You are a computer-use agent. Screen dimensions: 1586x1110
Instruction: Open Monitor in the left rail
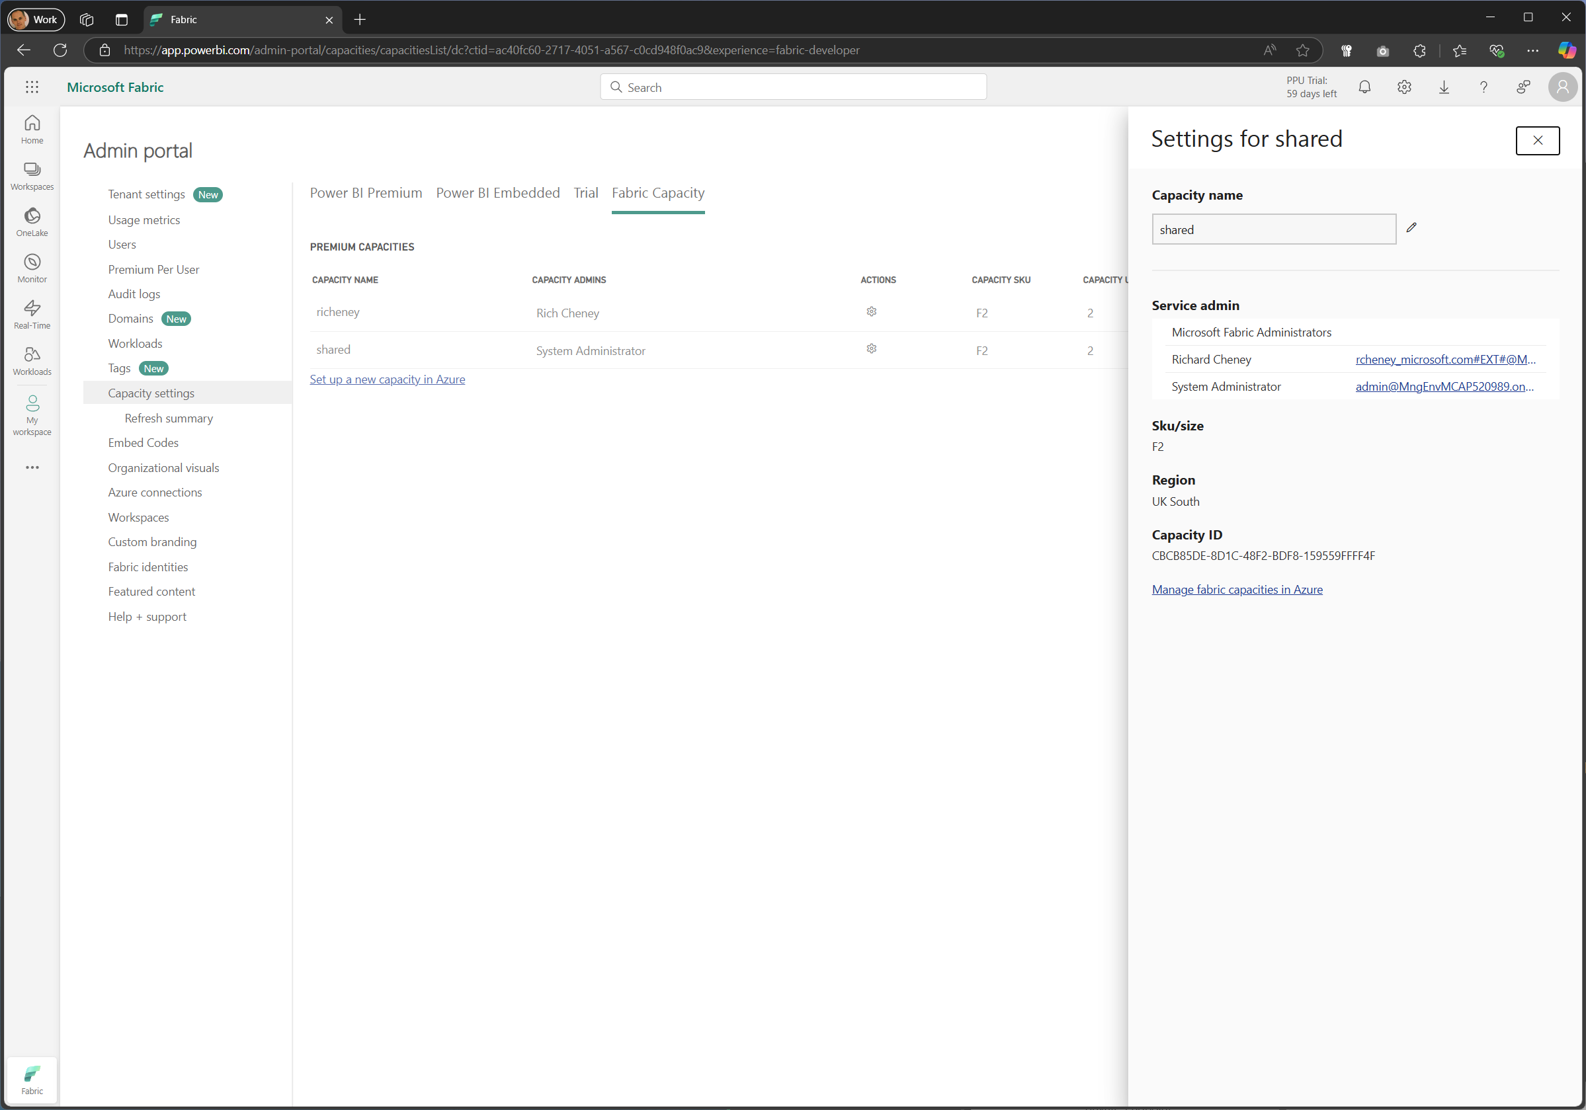[x=32, y=268]
